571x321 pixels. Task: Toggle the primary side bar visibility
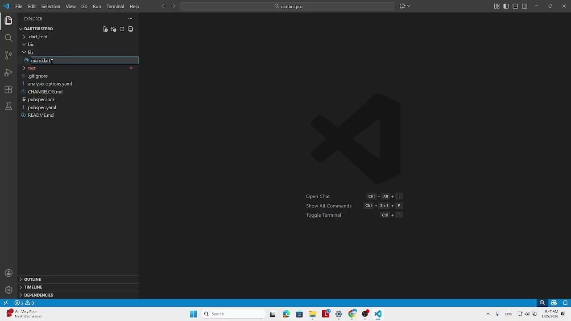pyautogui.click(x=506, y=6)
